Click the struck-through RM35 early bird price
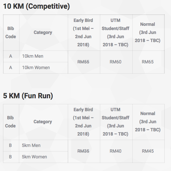Image resolution: width=171 pixels, height=171 pixels. pyautogui.click(x=83, y=151)
